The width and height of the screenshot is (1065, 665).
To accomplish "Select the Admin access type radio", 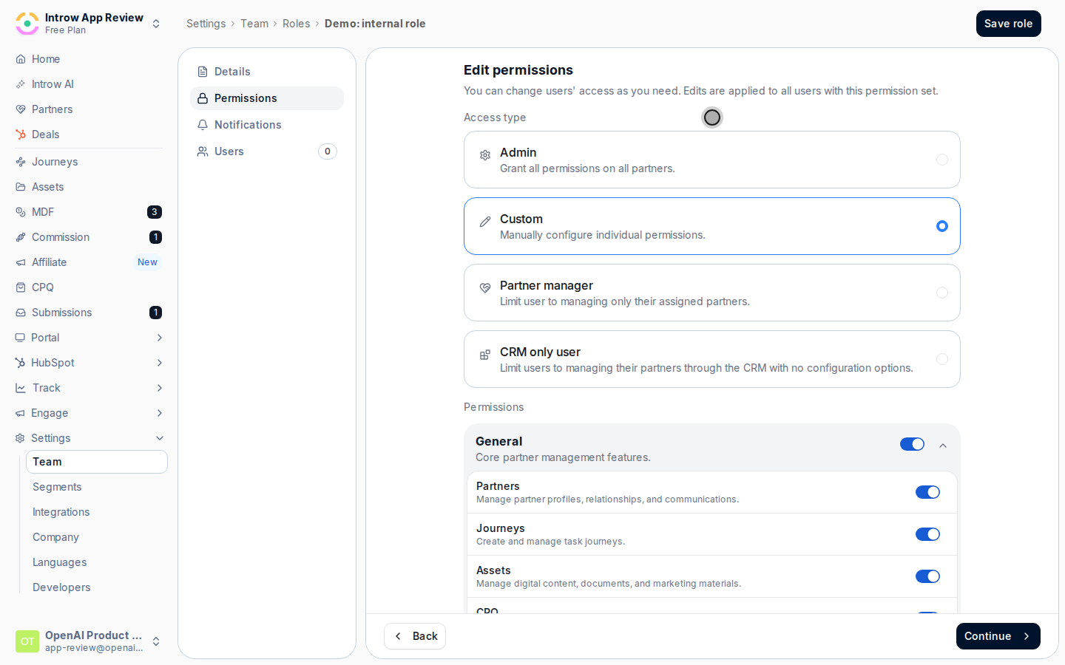I will (942, 160).
